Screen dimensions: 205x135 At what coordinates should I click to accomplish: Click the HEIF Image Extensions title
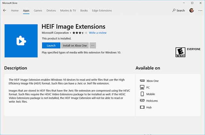[x=73, y=27]
